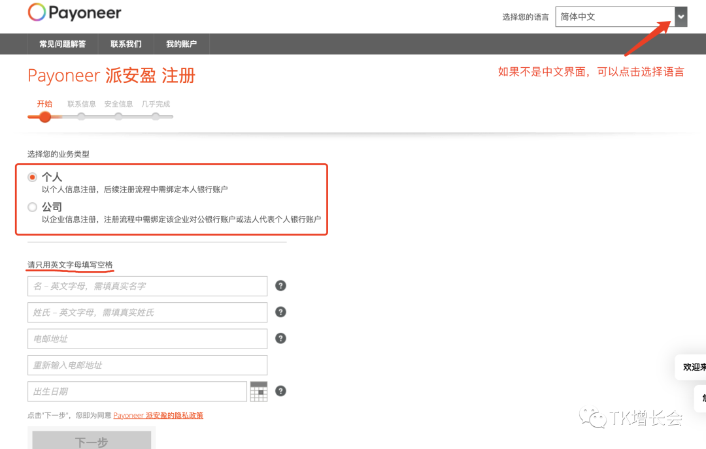Click the 开始 step progress marker
This screenshot has width=706, height=449.
(44, 117)
